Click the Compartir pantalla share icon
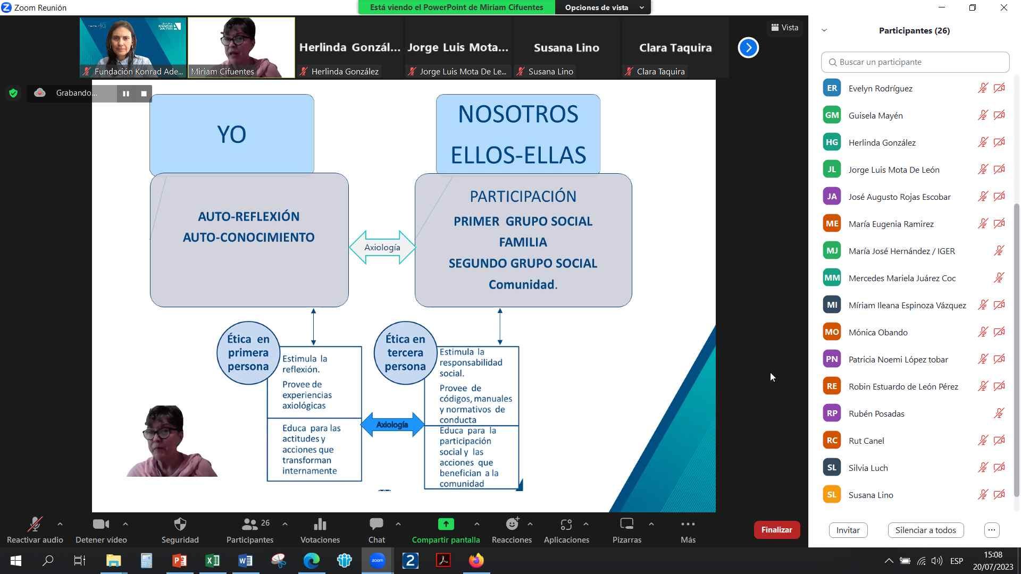This screenshot has width=1021, height=574. pyautogui.click(x=446, y=525)
